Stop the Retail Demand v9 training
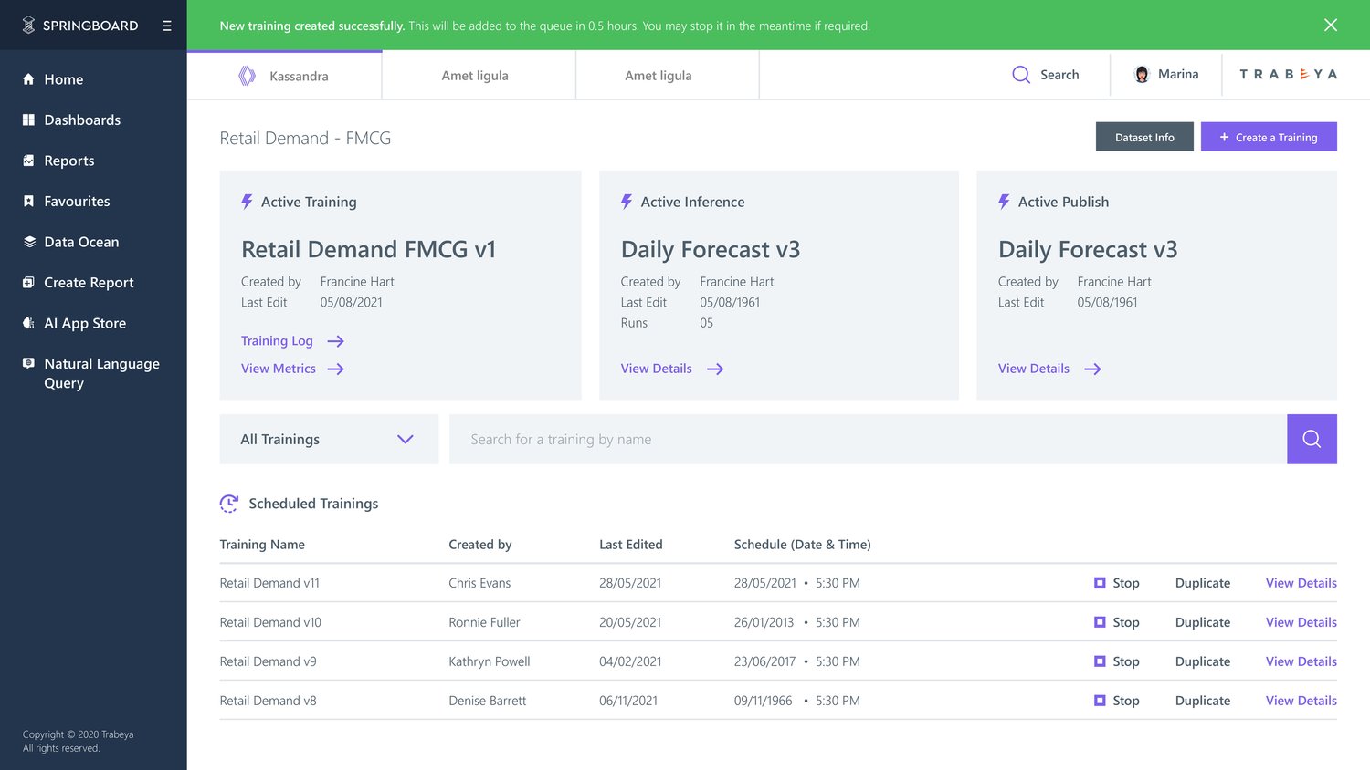The width and height of the screenshot is (1370, 770). [x=1116, y=661]
